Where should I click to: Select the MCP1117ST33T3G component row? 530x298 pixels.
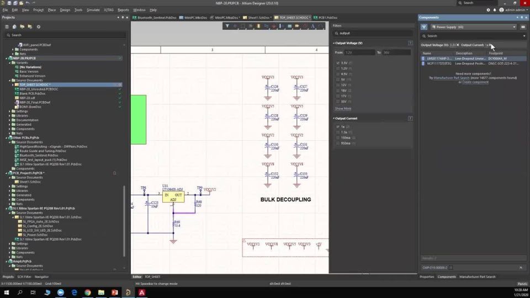click(x=473, y=63)
